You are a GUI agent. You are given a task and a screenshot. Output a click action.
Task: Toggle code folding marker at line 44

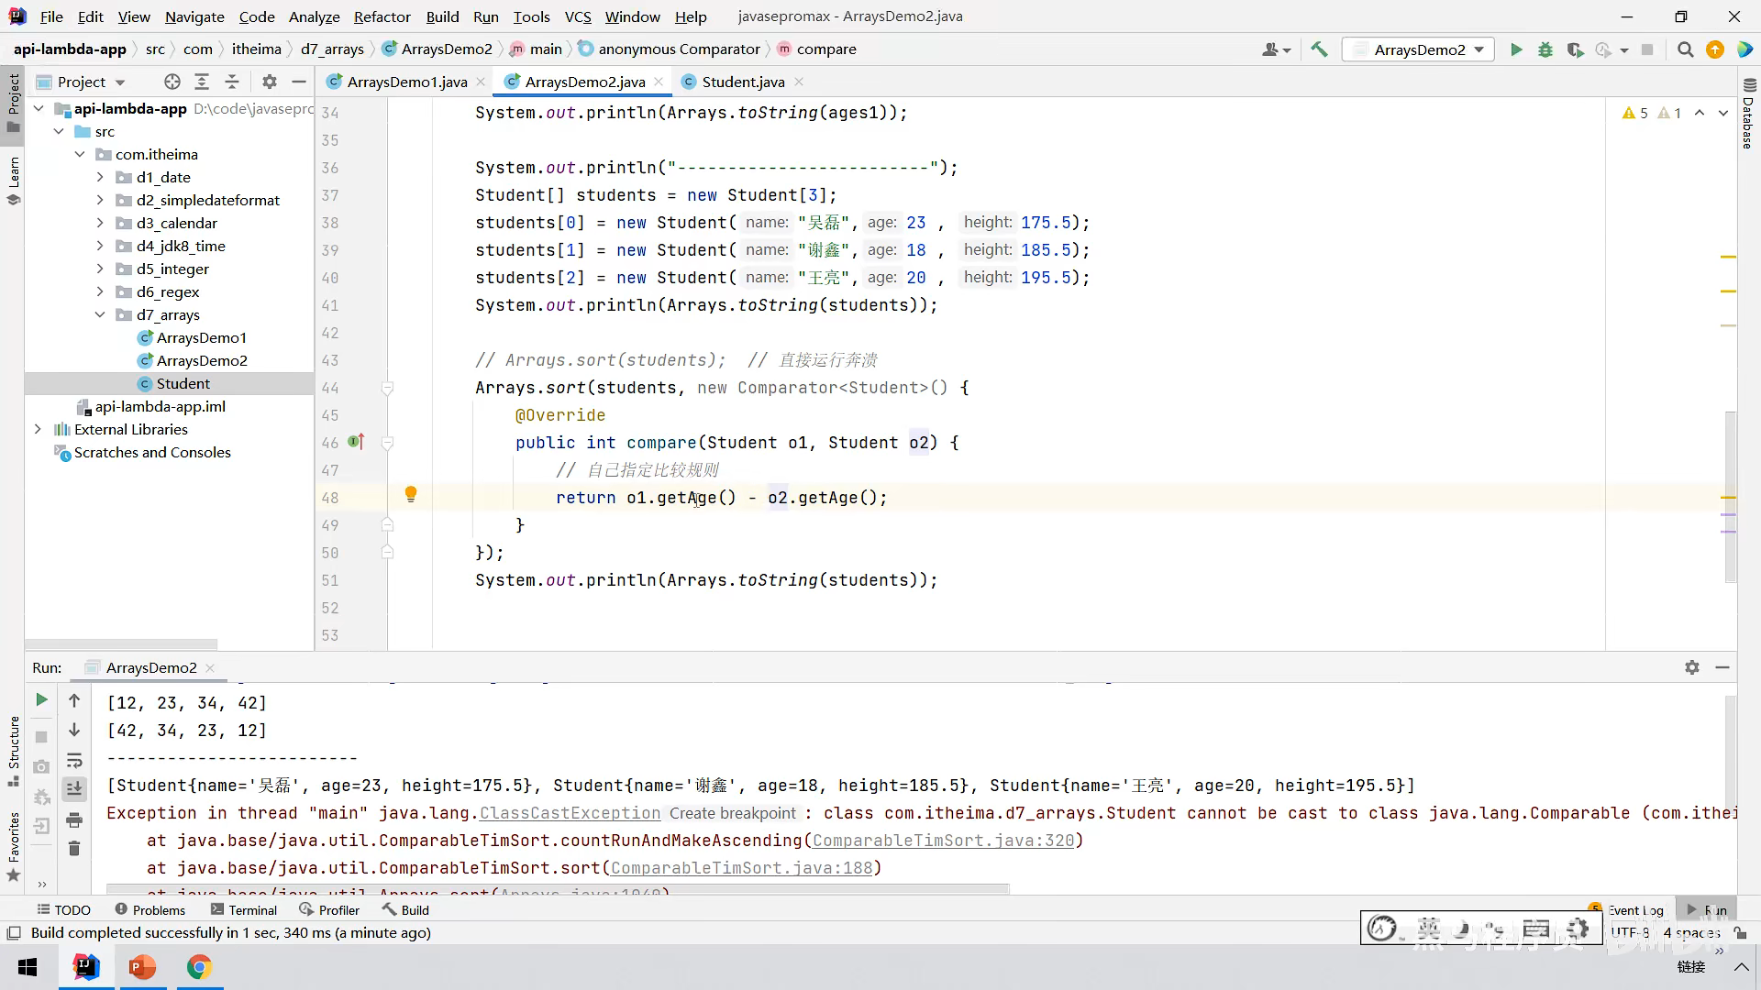pos(387,388)
